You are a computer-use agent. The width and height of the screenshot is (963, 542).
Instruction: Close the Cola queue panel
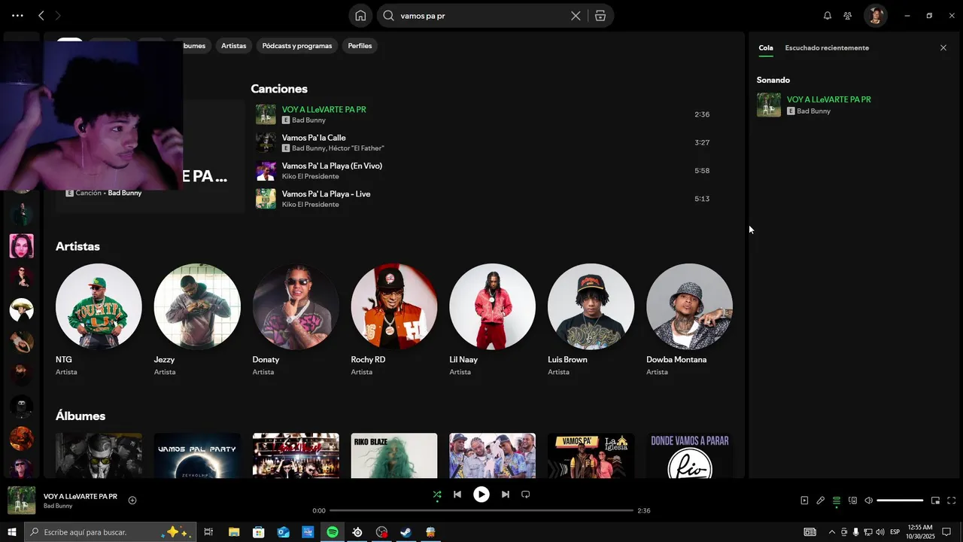pos(943,47)
